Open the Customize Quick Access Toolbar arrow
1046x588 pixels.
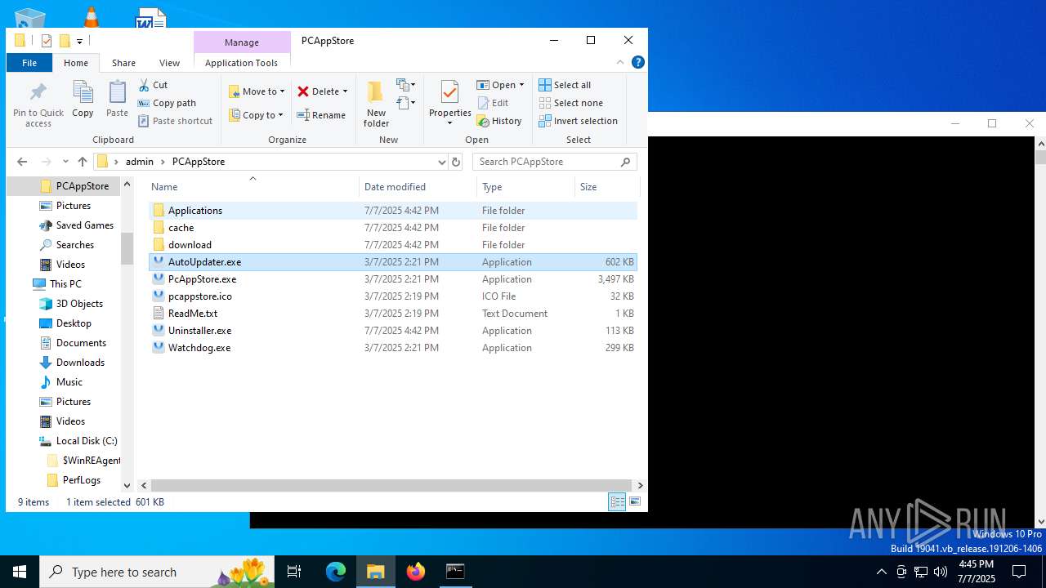tap(79, 41)
